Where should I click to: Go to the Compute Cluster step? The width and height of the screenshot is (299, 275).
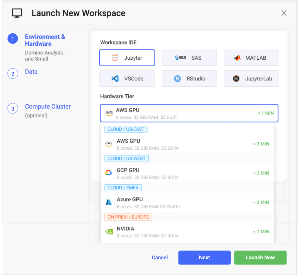48,107
